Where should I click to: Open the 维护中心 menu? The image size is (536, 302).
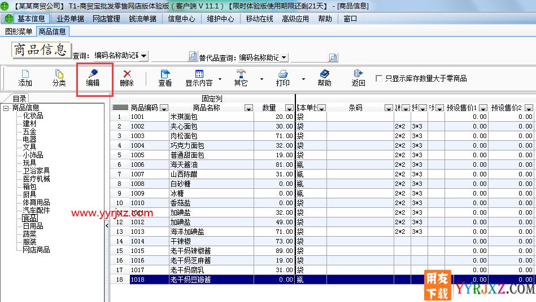(220, 19)
